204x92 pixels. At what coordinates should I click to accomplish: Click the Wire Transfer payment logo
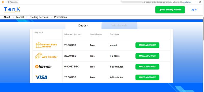[x=46, y=56]
